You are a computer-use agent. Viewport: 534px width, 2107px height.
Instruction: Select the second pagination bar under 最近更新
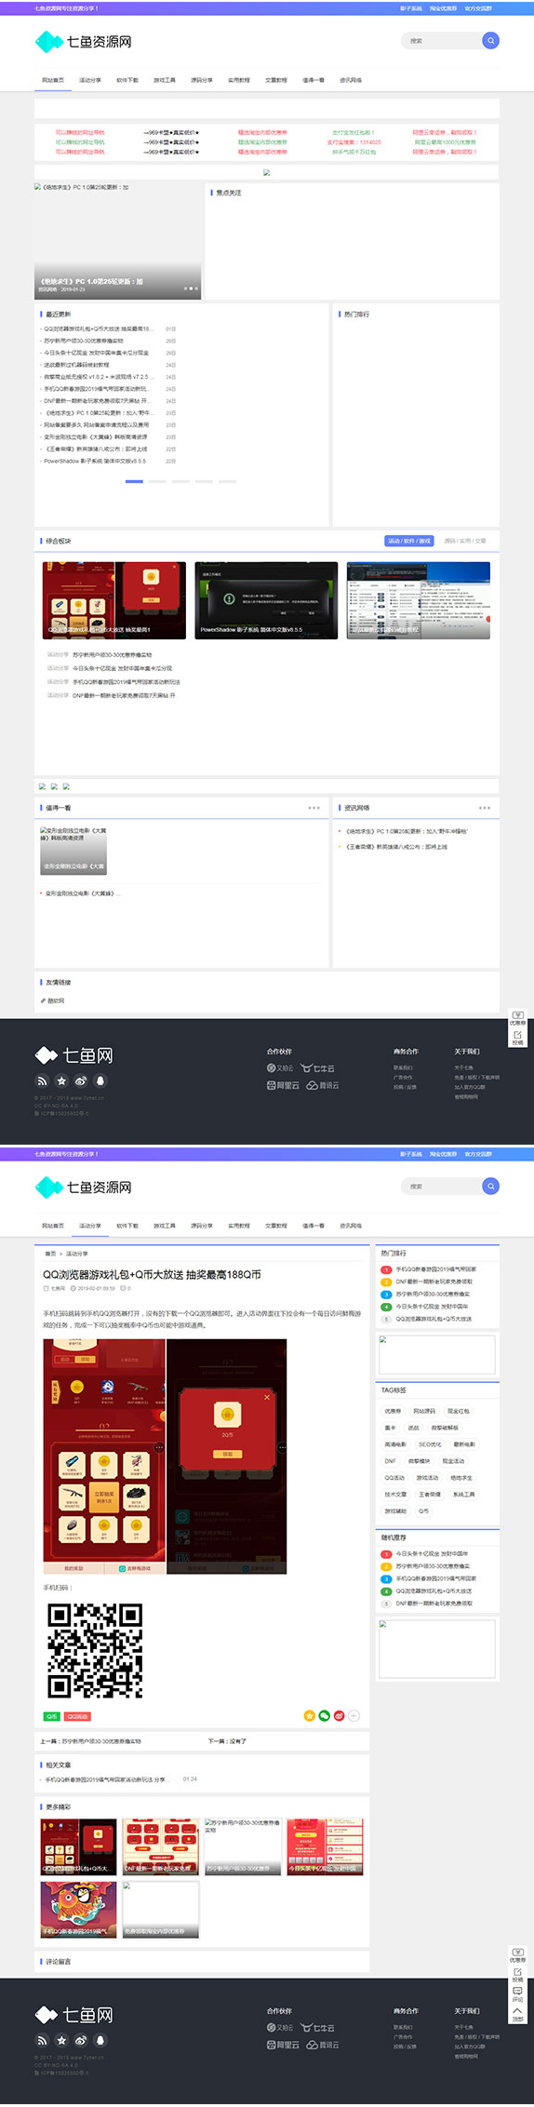click(157, 481)
